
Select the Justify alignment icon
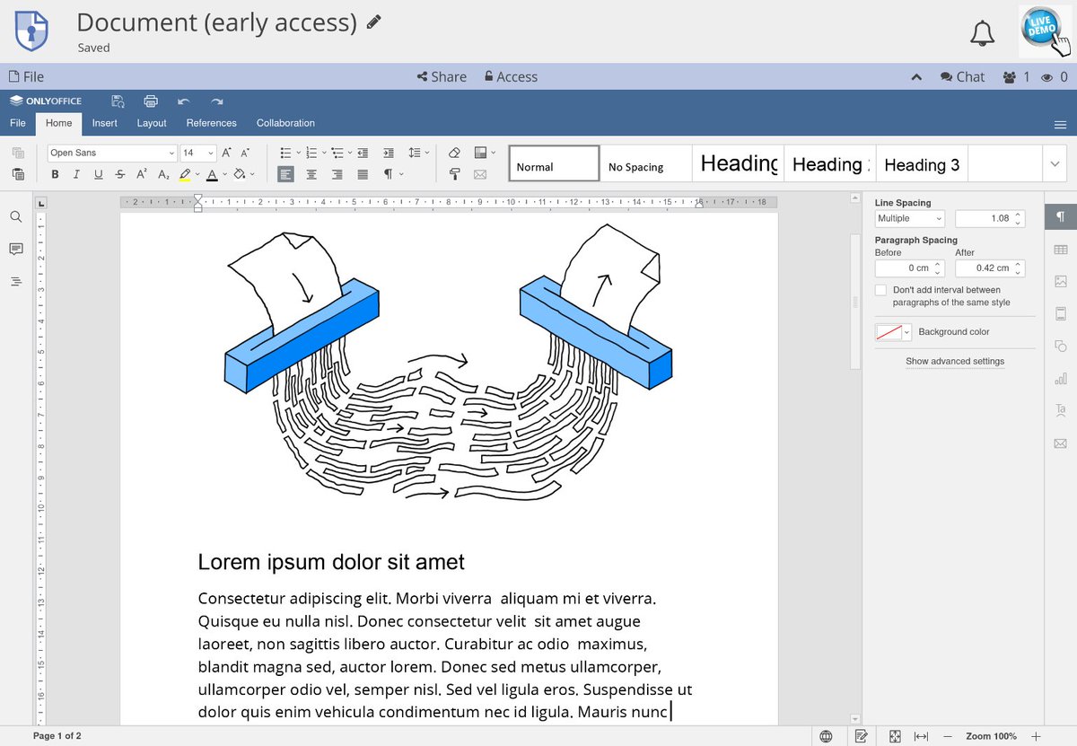[x=363, y=174]
